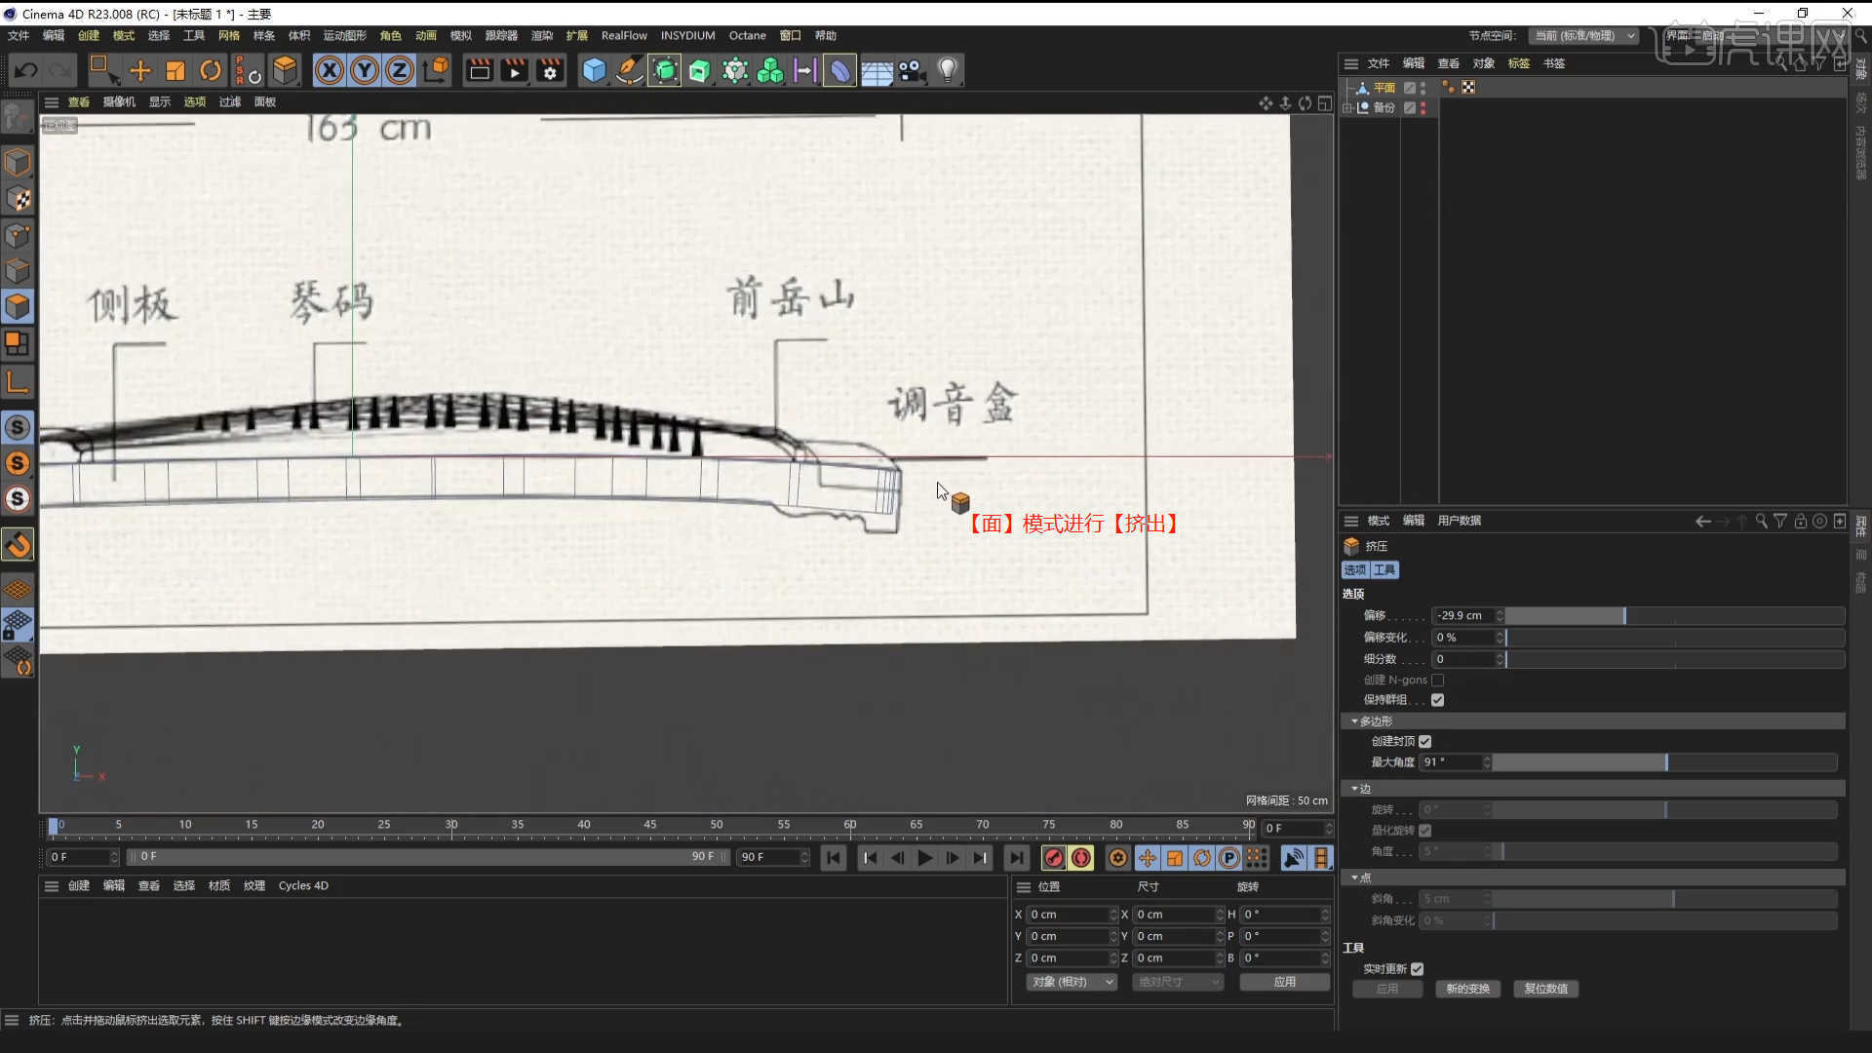Viewport: 1872px width, 1053px height.
Task: Open the 节点空间 dropdown
Action: [1584, 36]
